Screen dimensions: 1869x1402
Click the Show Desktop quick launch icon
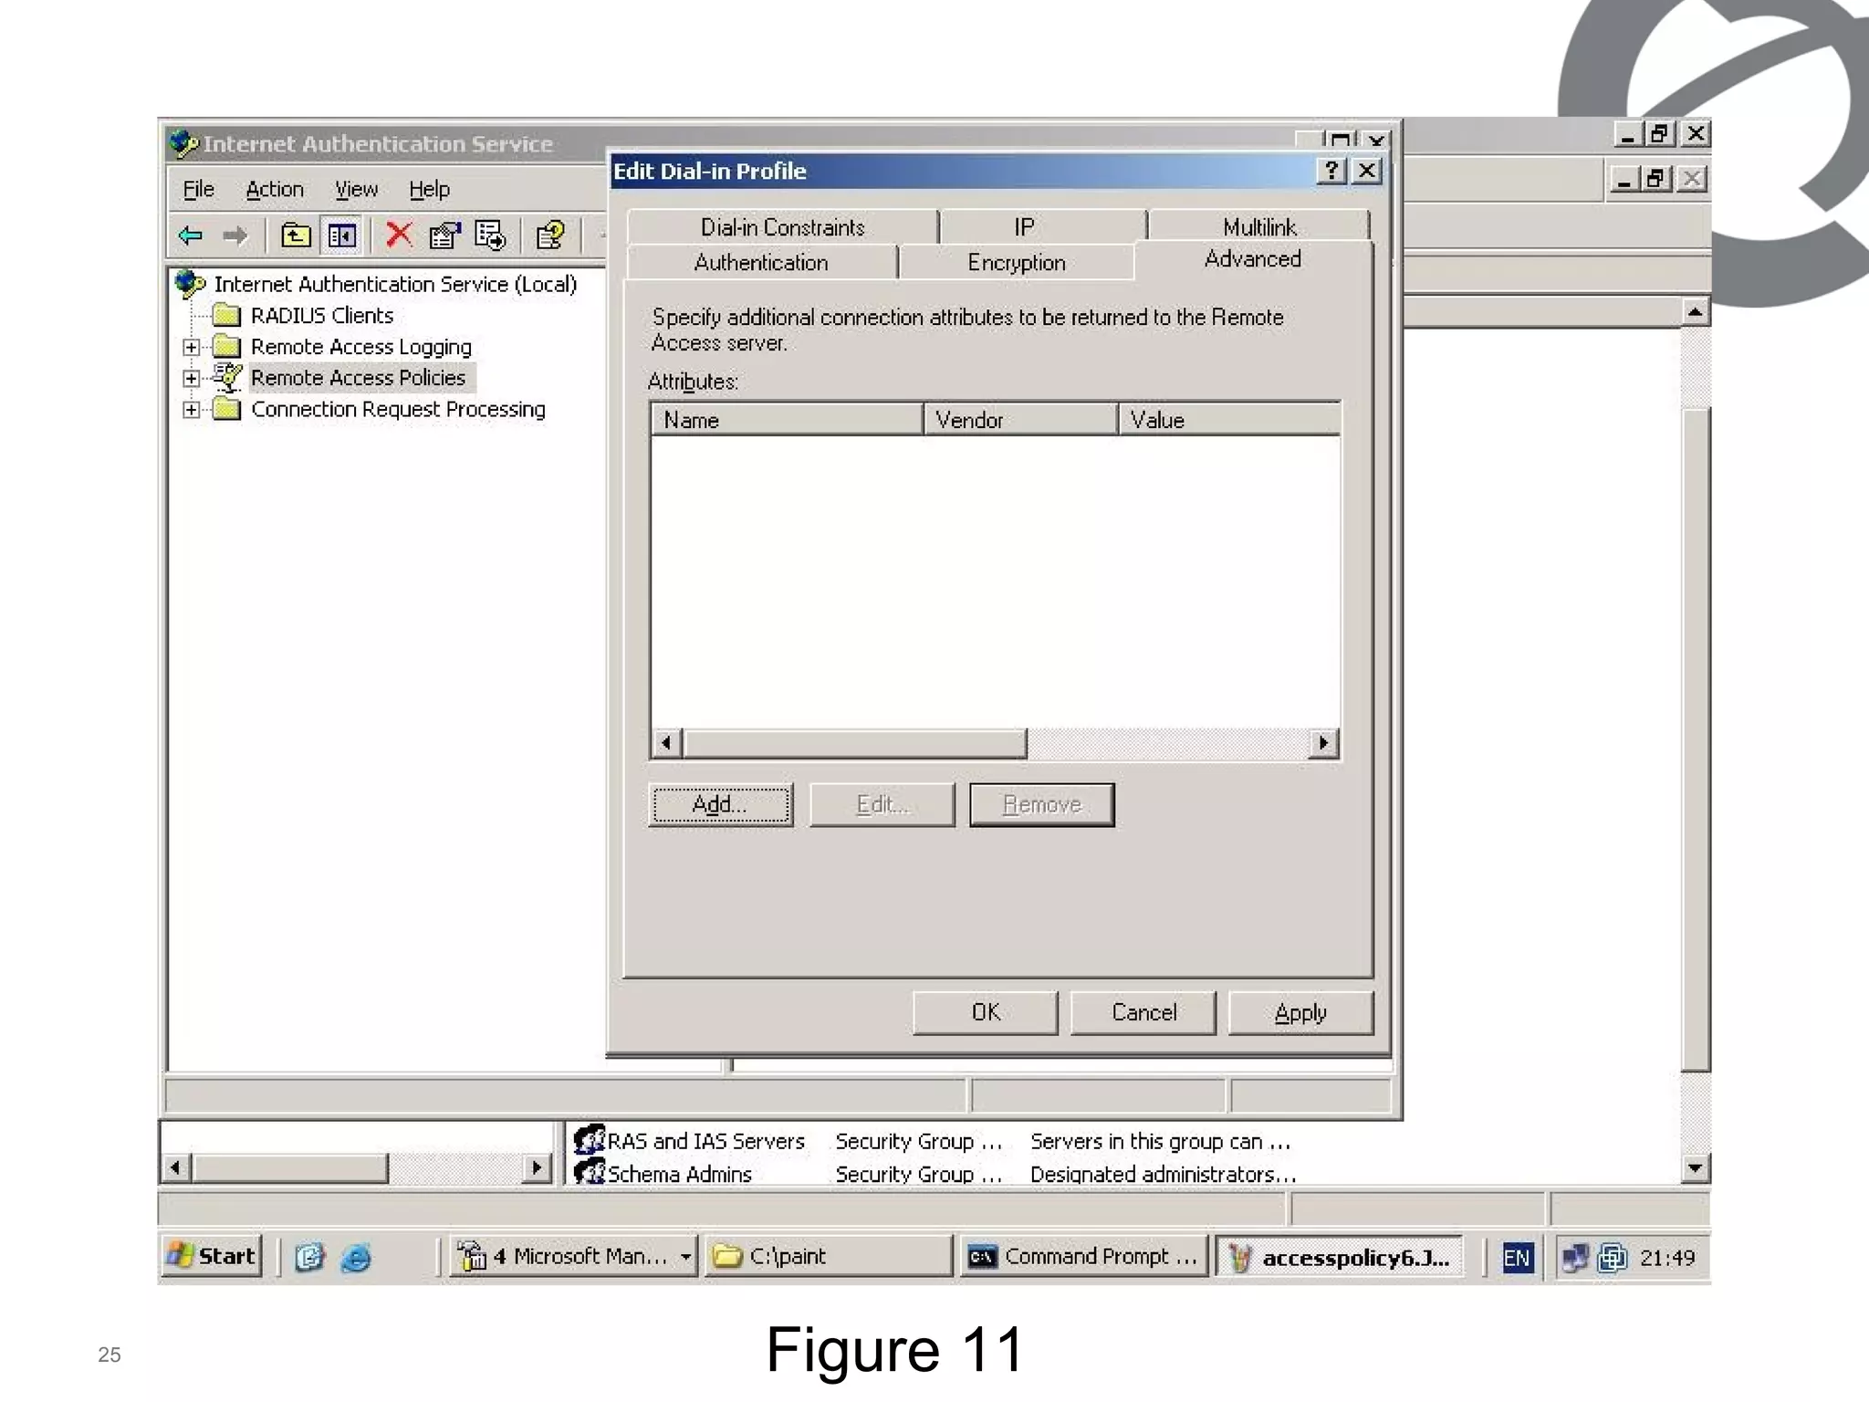click(x=309, y=1258)
